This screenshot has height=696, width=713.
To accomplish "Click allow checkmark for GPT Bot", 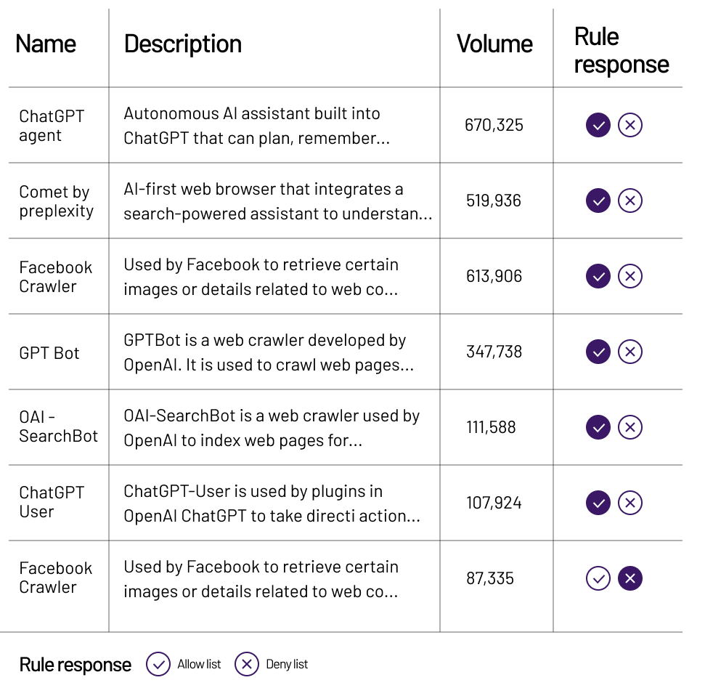I will (x=598, y=352).
